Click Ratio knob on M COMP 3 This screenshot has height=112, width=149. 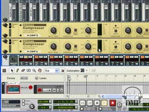(88, 30)
